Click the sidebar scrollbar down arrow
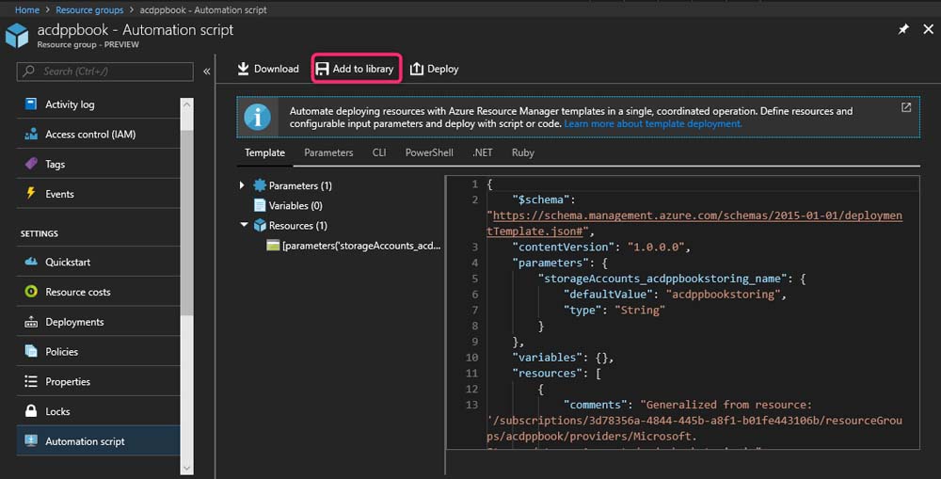This screenshot has height=479, width=941. click(x=186, y=468)
